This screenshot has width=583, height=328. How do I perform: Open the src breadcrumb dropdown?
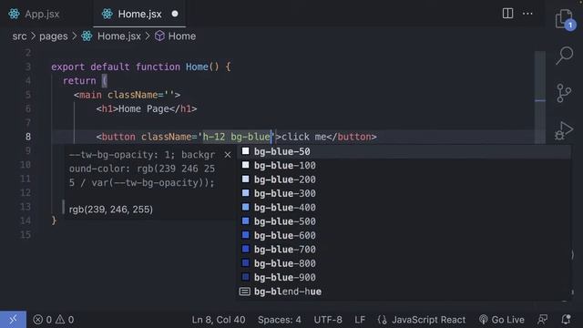coord(19,36)
